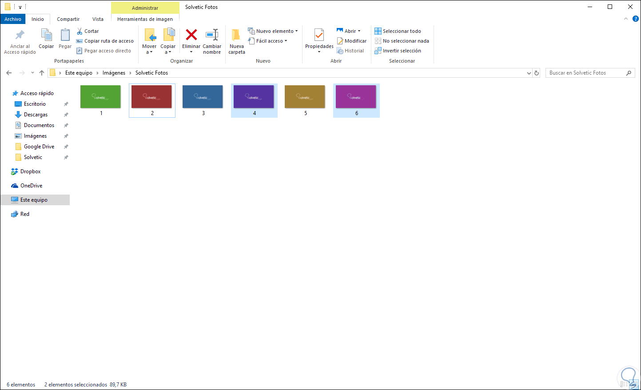The height and width of the screenshot is (390, 641).
Task: Open the Archivo menu
Action: point(13,19)
